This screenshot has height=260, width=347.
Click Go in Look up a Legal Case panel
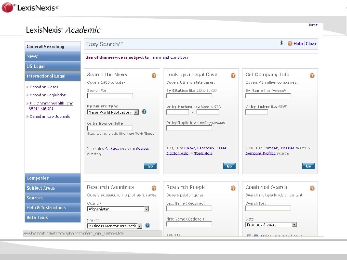(229, 166)
